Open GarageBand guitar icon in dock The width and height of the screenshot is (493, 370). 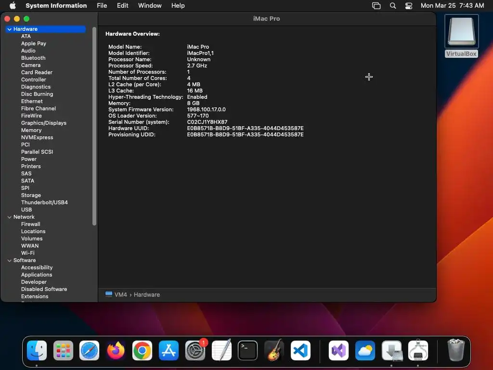click(x=274, y=350)
